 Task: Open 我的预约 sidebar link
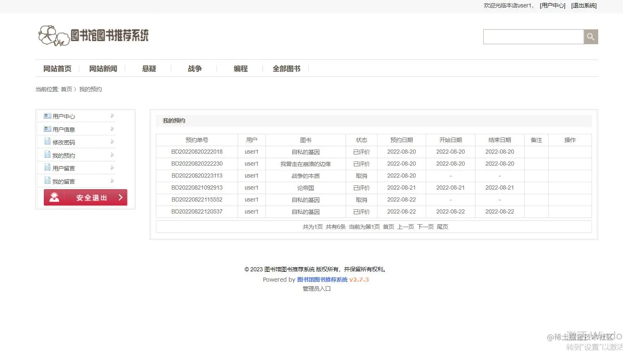[x=64, y=156]
